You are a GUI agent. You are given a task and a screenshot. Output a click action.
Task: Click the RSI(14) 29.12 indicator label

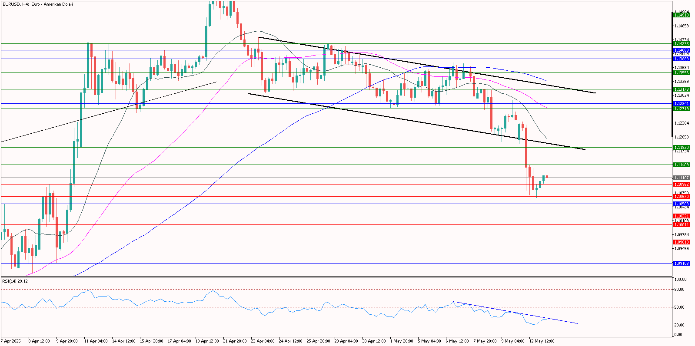15,281
